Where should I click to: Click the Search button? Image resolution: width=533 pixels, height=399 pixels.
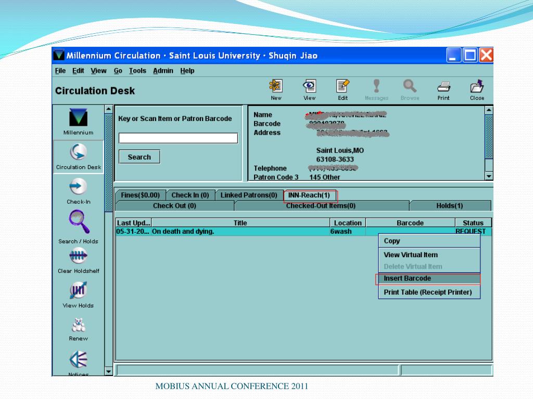[x=139, y=157]
